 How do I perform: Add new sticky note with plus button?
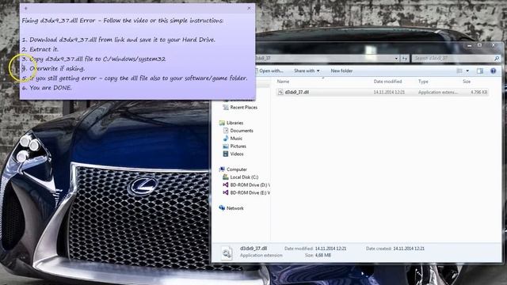point(26,9)
